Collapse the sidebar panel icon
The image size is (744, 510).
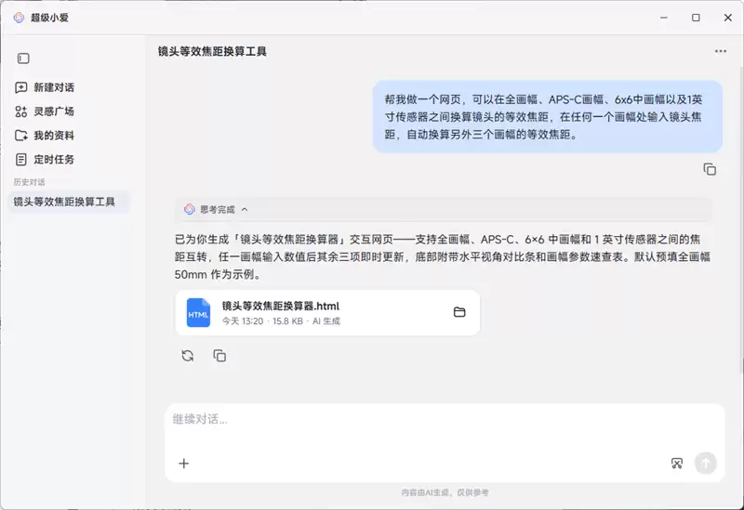[x=23, y=59]
